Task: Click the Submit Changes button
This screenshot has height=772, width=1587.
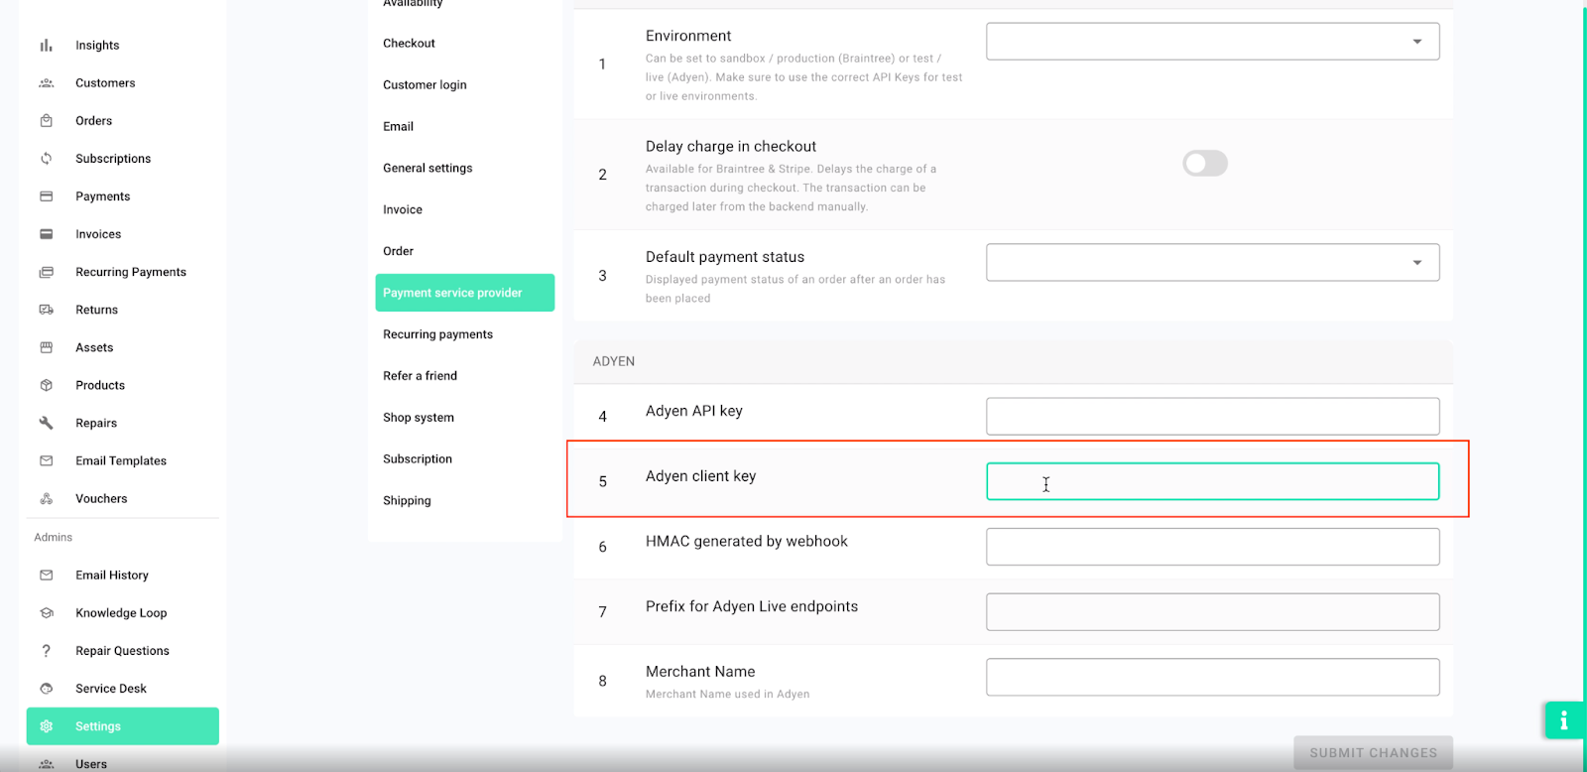Action: click(1373, 753)
